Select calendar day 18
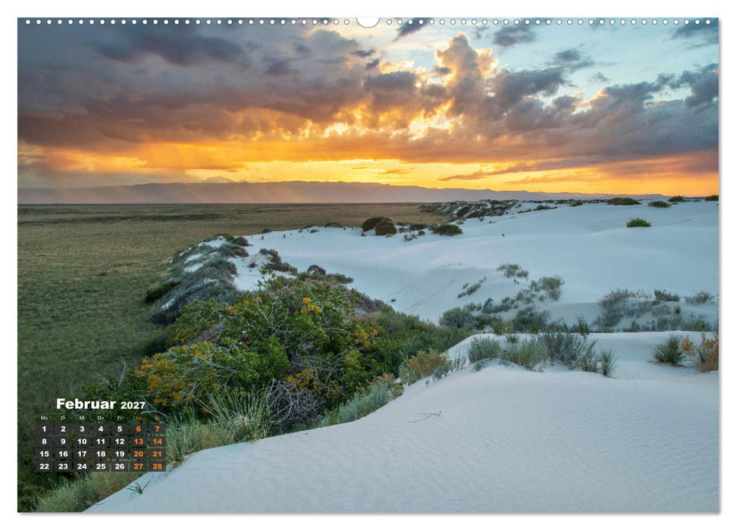The height and width of the screenshot is (530, 736). click(x=101, y=454)
